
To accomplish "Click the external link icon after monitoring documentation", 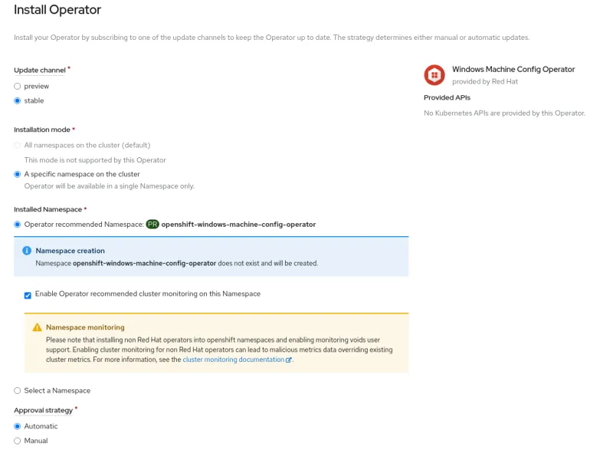I will [289, 359].
